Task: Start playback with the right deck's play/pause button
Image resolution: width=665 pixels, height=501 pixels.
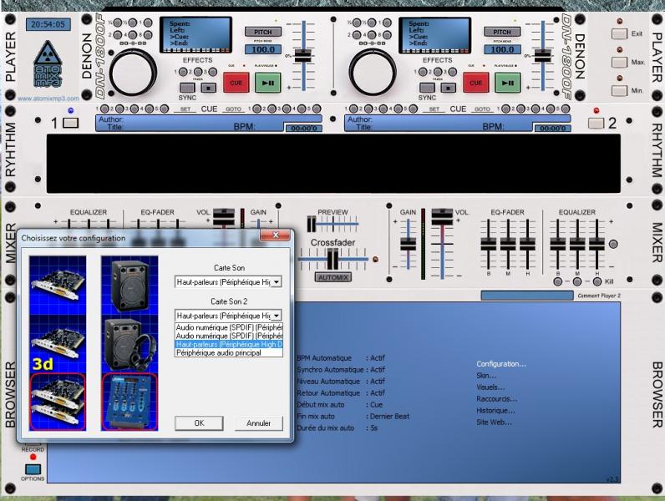Action: click(506, 83)
